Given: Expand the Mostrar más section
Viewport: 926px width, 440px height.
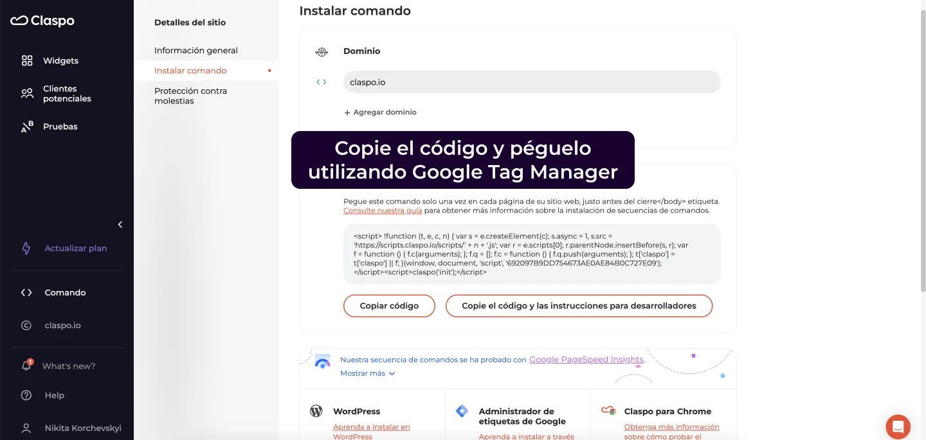Looking at the screenshot, I should coord(367,373).
